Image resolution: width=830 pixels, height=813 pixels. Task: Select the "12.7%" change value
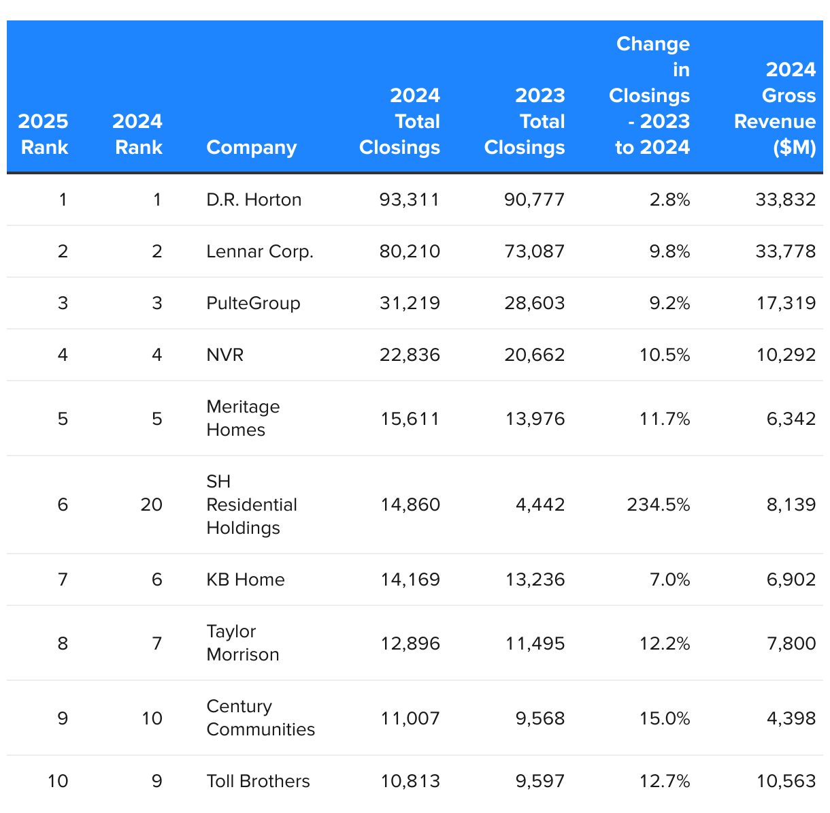click(665, 781)
